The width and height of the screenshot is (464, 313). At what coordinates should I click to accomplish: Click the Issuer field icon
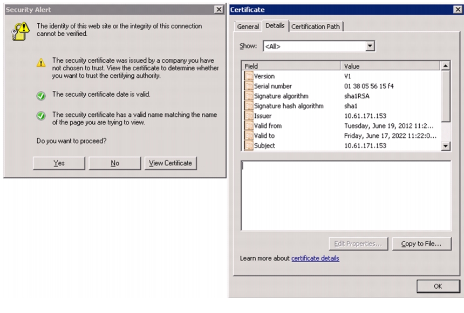point(249,116)
